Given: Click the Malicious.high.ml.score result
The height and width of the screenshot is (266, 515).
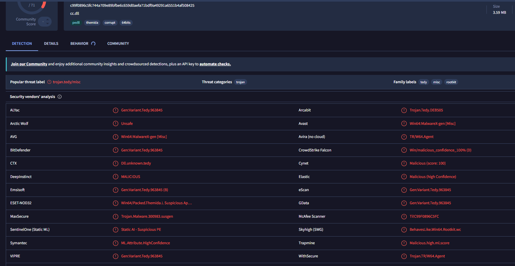Looking at the screenshot, I should coord(429,243).
